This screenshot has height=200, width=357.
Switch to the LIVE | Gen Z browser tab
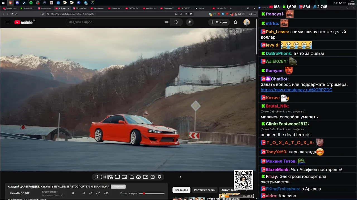[220, 8]
